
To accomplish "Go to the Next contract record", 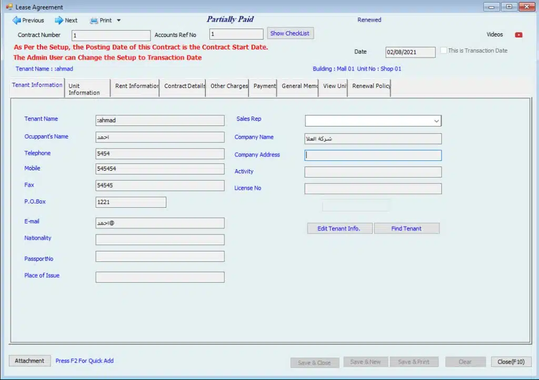I will [x=66, y=21].
